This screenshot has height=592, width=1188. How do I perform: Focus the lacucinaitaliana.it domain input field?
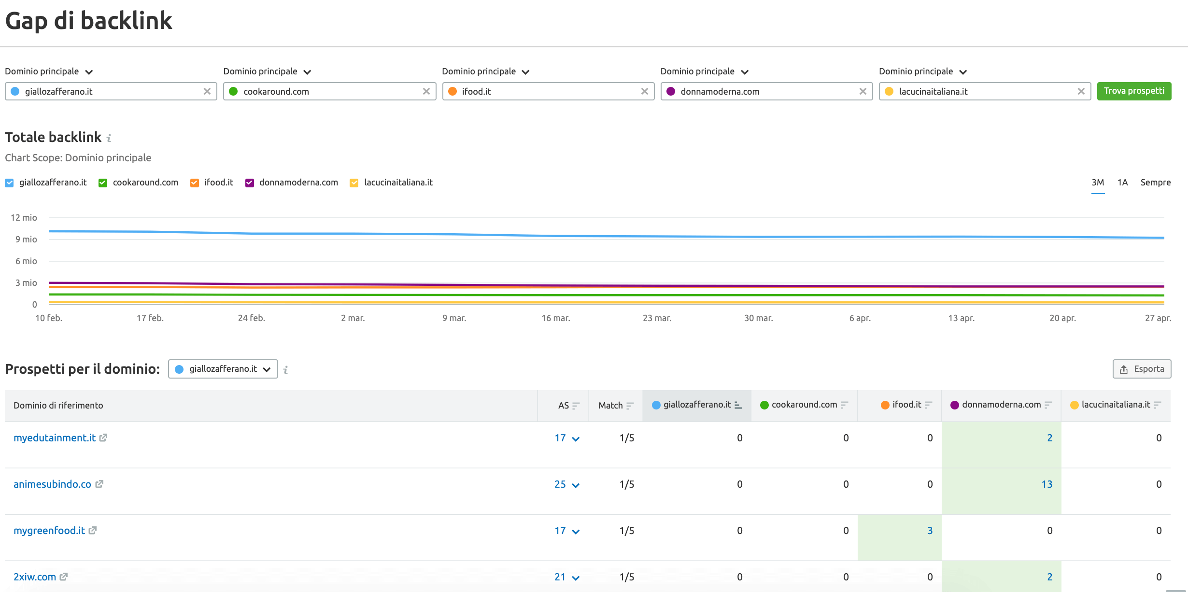pyautogui.click(x=985, y=91)
